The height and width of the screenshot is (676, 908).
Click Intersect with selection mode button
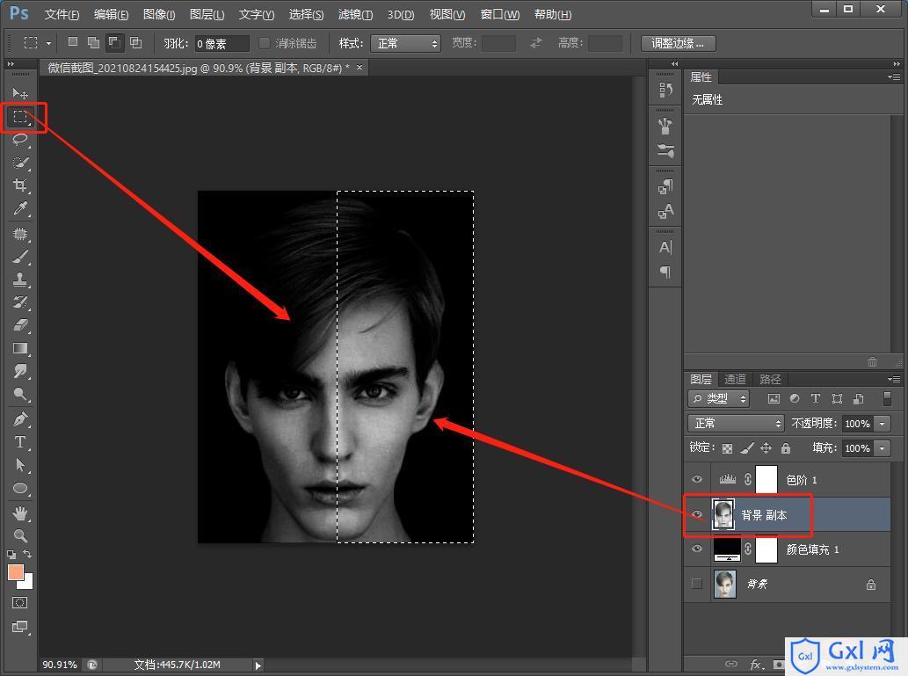pos(135,42)
